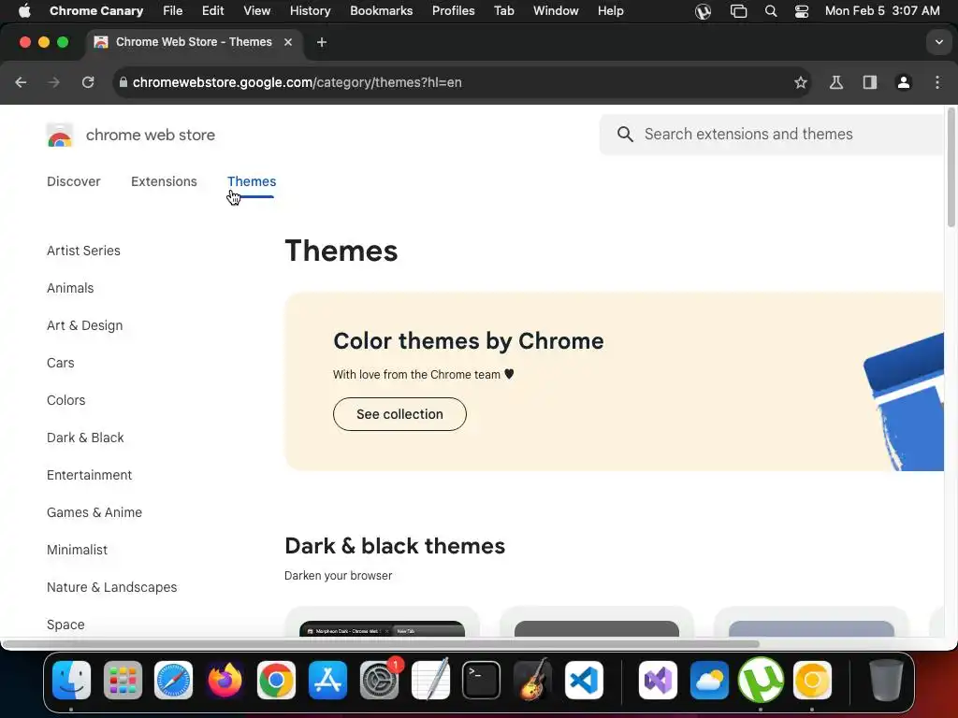Click the Search extensions and themes field
Viewport: 958px width, 718px height.
click(772, 135)
